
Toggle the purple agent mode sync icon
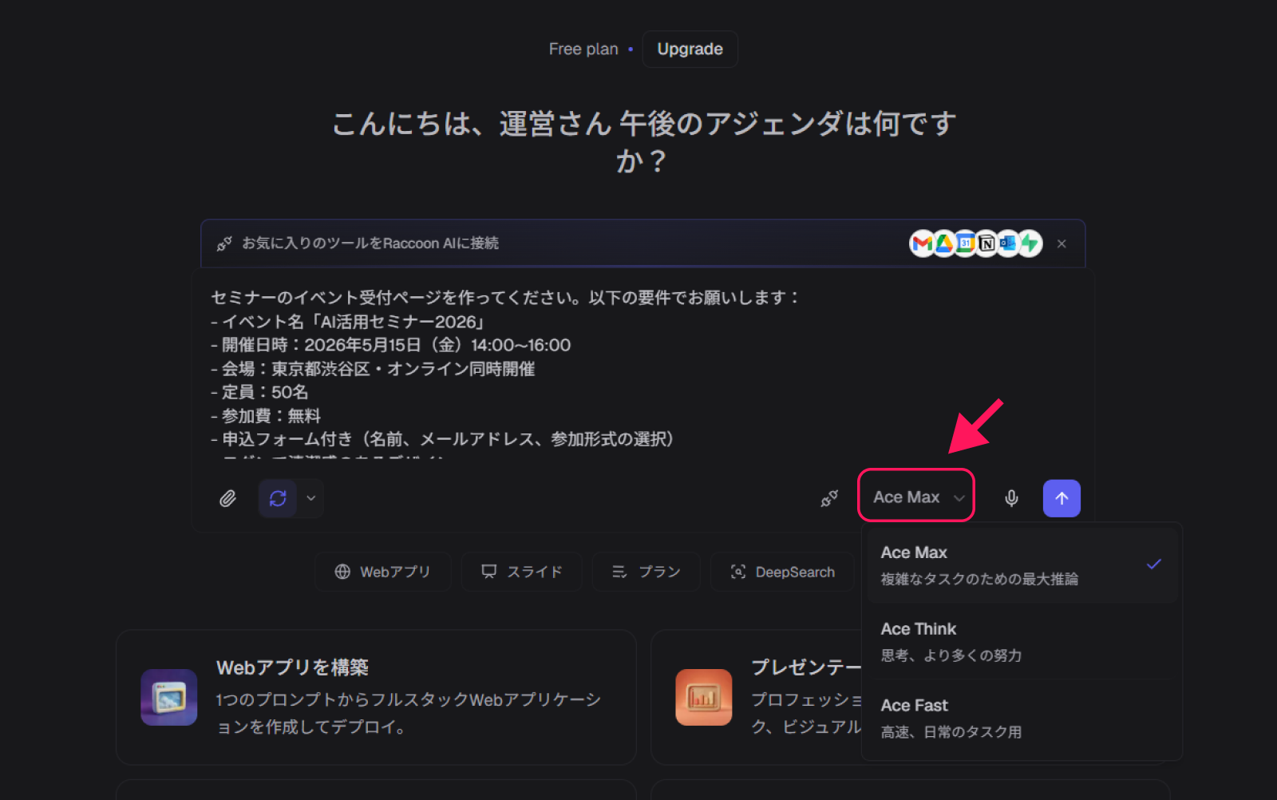coord(278,498)
